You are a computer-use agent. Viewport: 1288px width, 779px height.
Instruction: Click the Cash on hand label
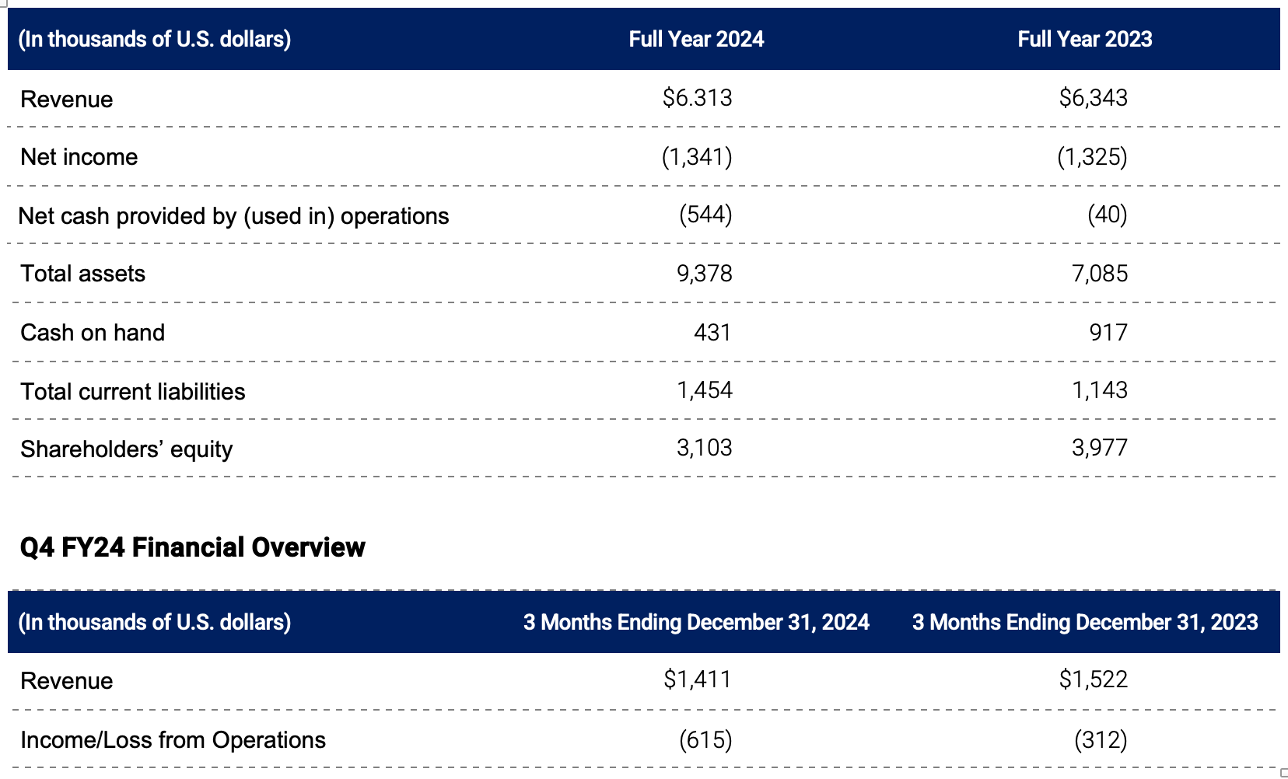(93, 333)
